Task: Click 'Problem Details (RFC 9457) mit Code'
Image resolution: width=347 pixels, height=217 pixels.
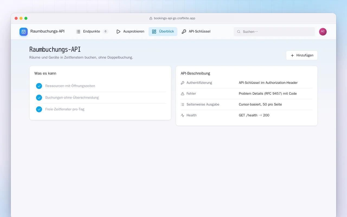Action: tap(268, 94)
